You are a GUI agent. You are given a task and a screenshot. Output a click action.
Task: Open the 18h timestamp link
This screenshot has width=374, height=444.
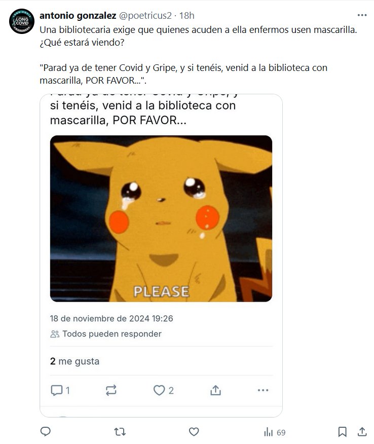tap(187, 16)
